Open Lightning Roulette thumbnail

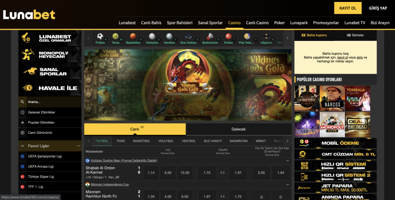(x=307, y=98)
